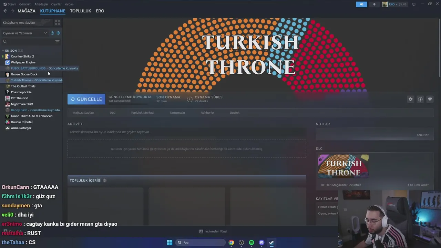
Task: Click the OBS-like taskbar icon next to Chrome
Action: 241,242
